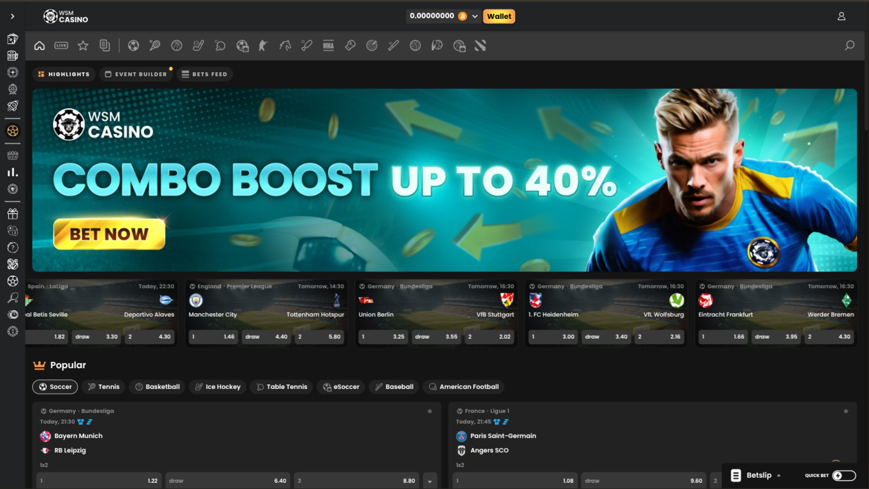Favorite the Bayern Munich match star

click(430, 411)
